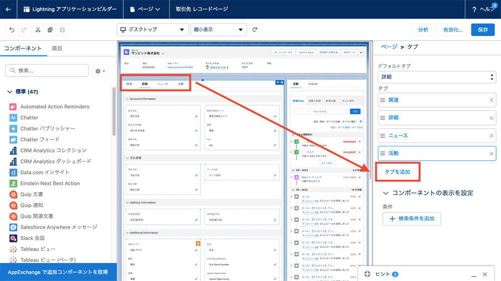
Task: Collapse Additional Information section in canvas
Action: (127, 233)
